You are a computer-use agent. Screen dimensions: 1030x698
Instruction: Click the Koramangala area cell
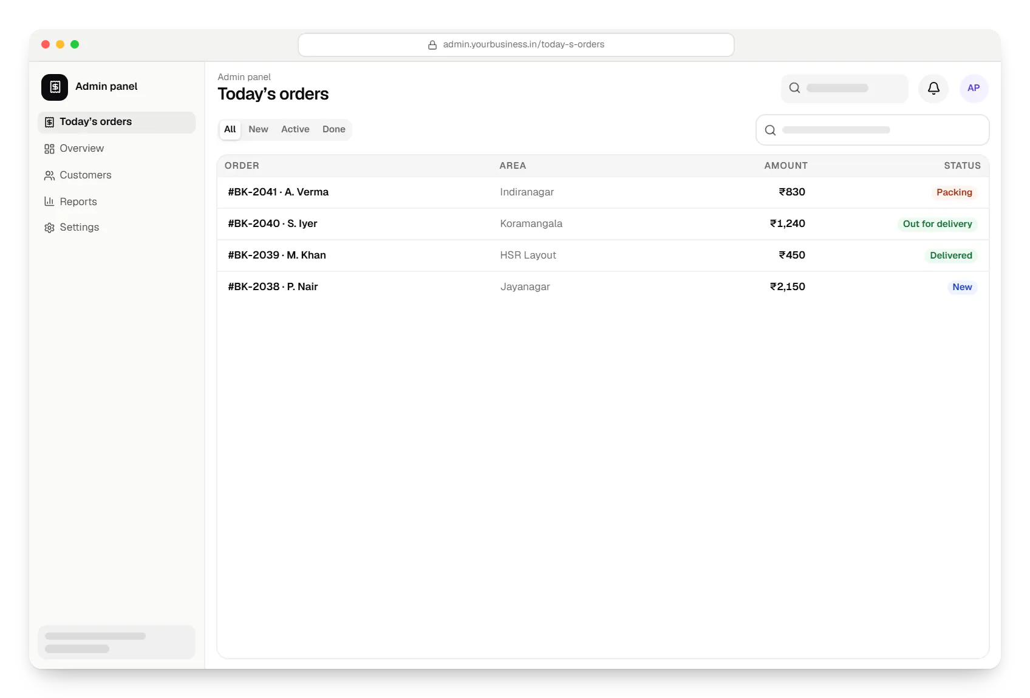(531, 224)
